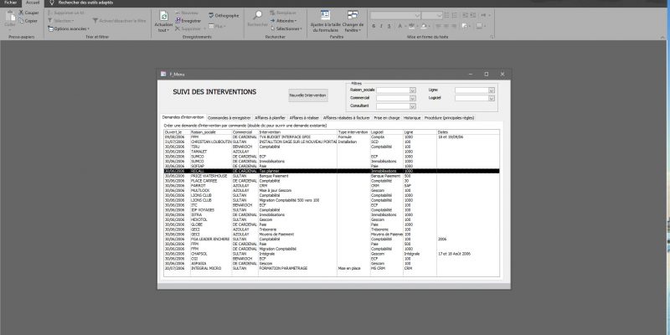670x335 pixels.
Task: Click the Nouveau record icon
Action: pyautogui.click(x=178, y=13)
